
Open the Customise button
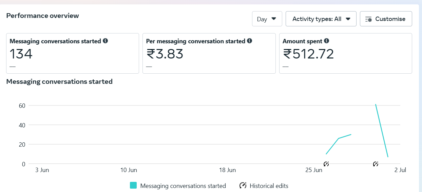[386, 19]
